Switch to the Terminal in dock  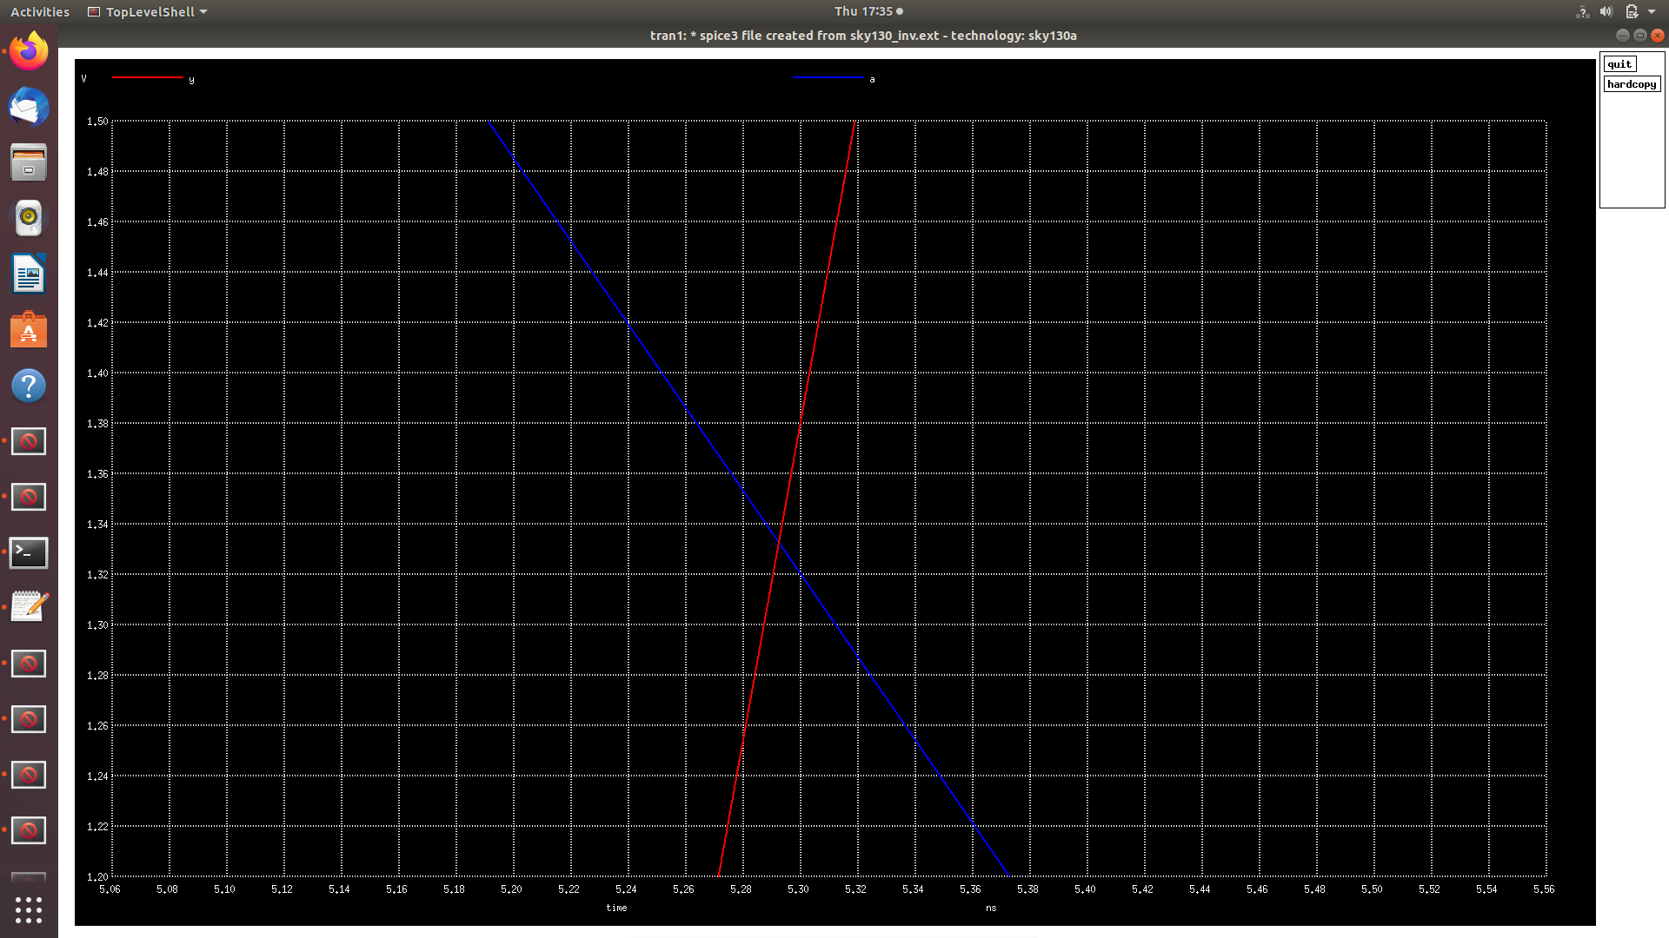tap(29, 552)
